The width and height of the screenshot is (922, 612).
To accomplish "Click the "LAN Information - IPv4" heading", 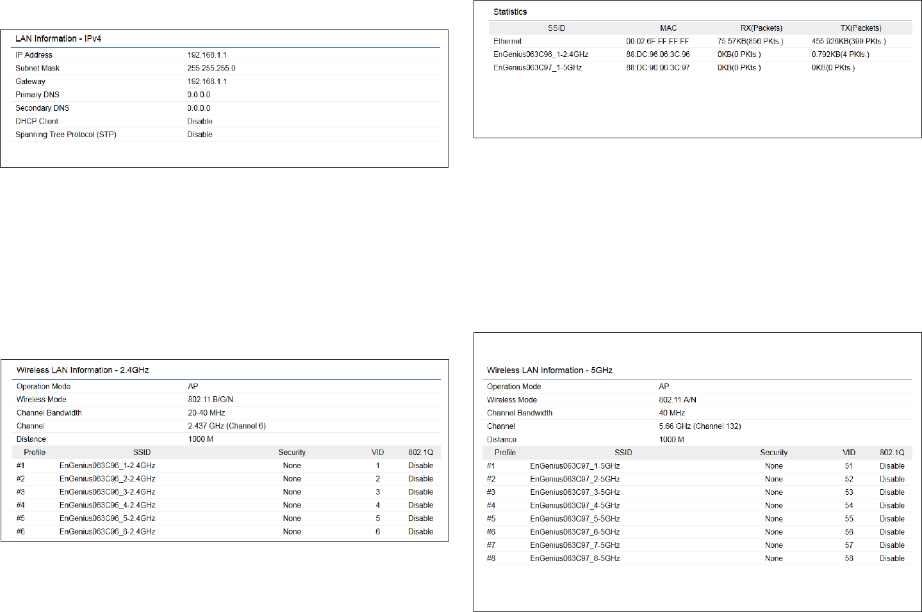I will tap(58, 38).
